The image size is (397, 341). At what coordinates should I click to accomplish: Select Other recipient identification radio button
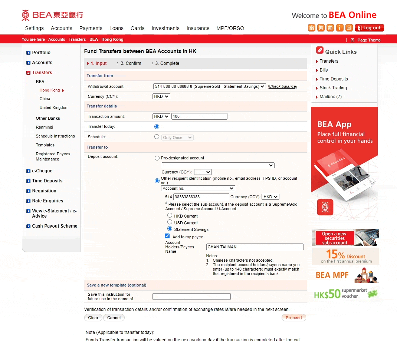point(157,181)
